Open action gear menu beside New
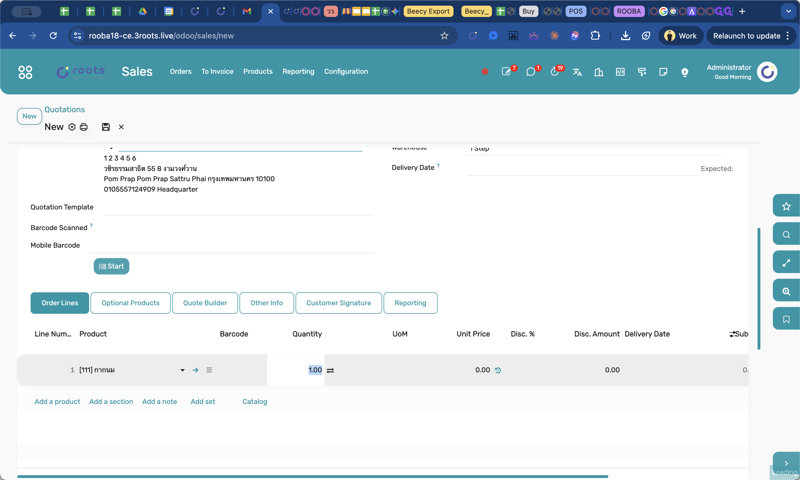 72,127
